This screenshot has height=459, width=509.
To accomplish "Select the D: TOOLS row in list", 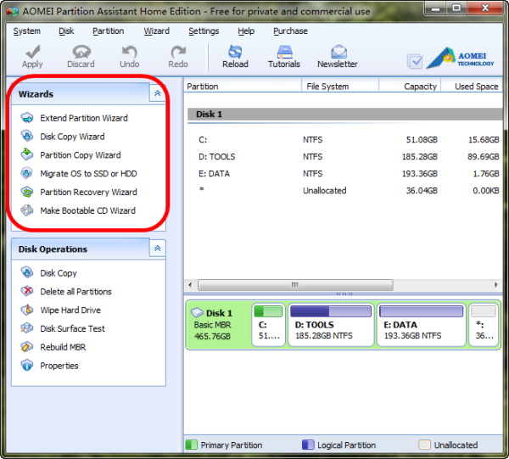I will (x=345, y=157).
